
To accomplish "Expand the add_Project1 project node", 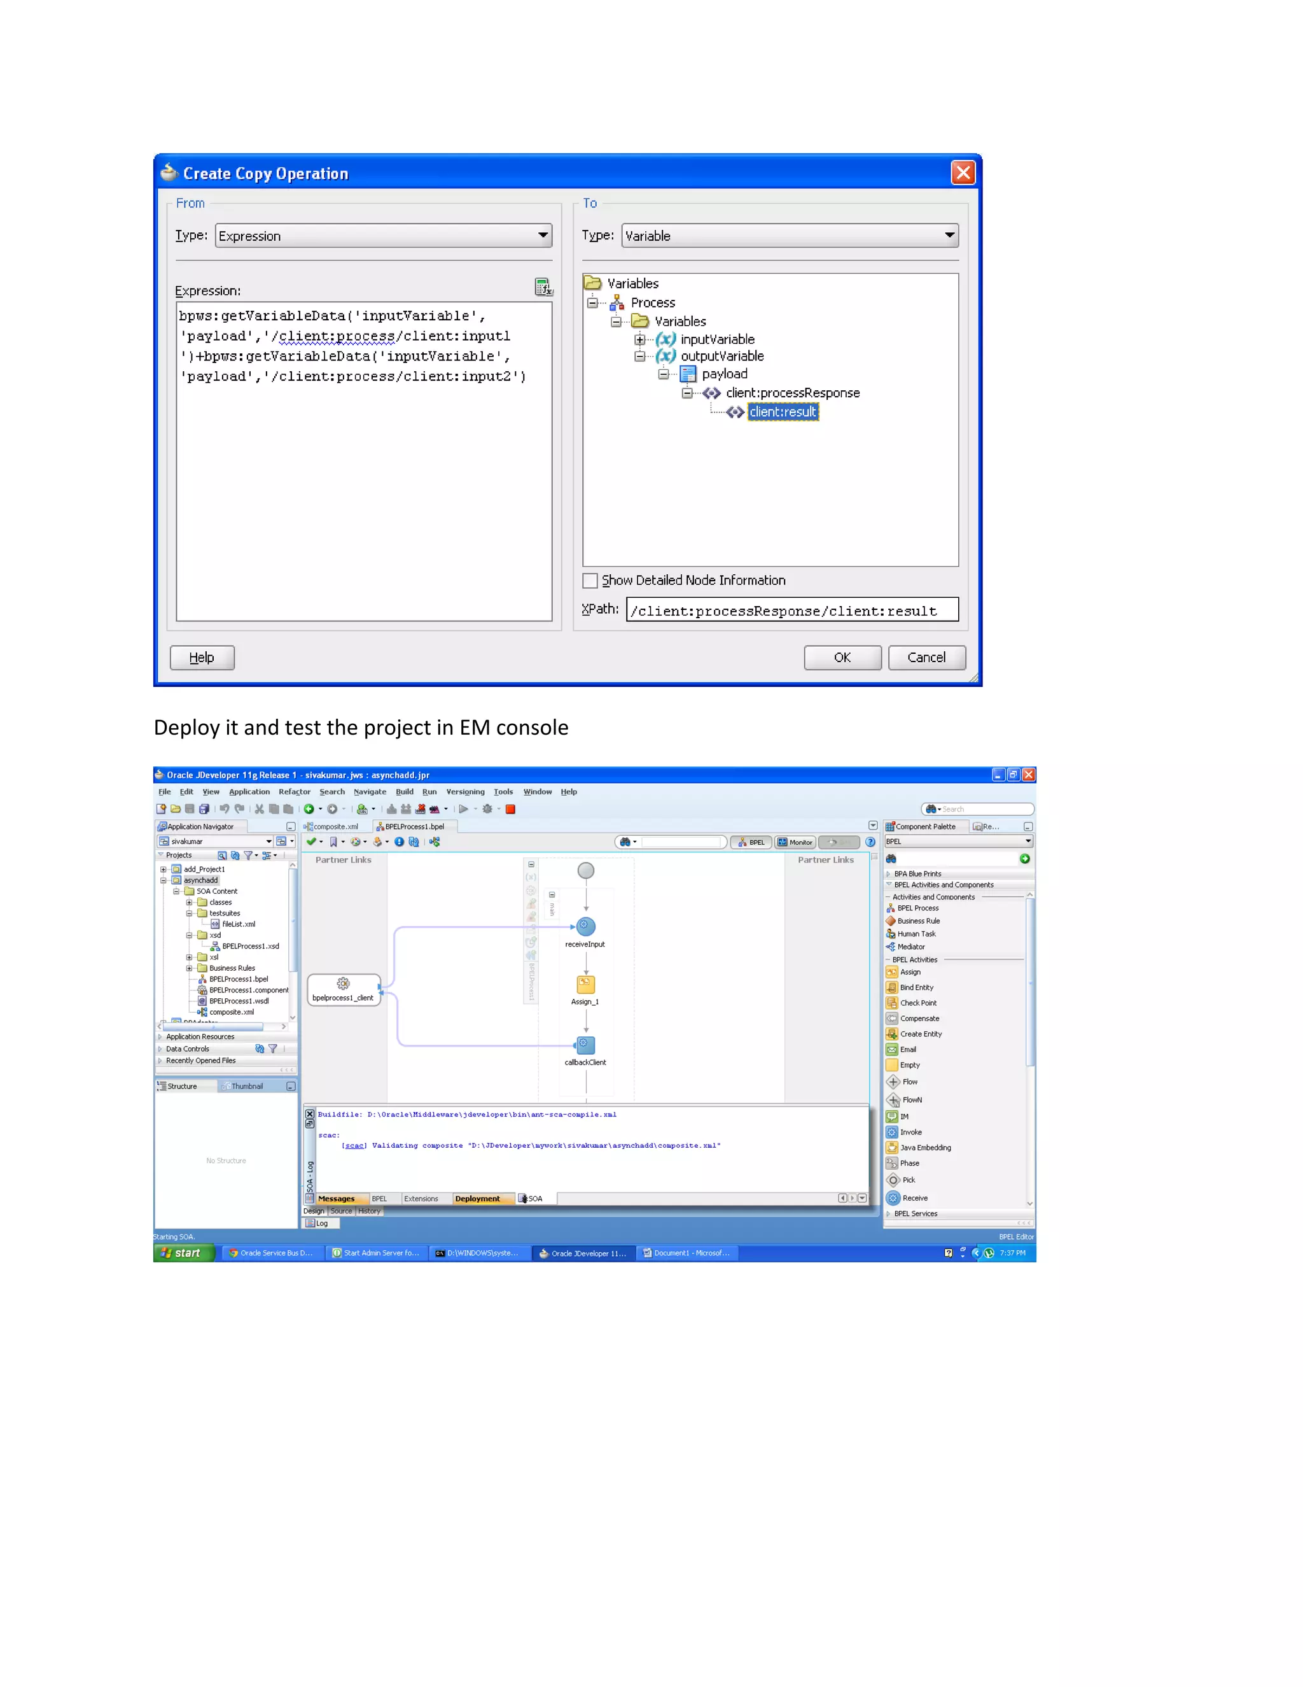I will click(164, 869).
